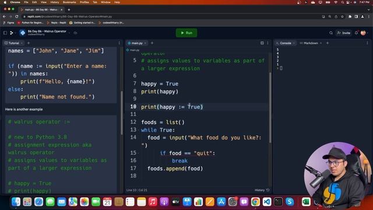Click editor vertical scrollbar
The height and width of the screenshot is (210, 373).
270,107
